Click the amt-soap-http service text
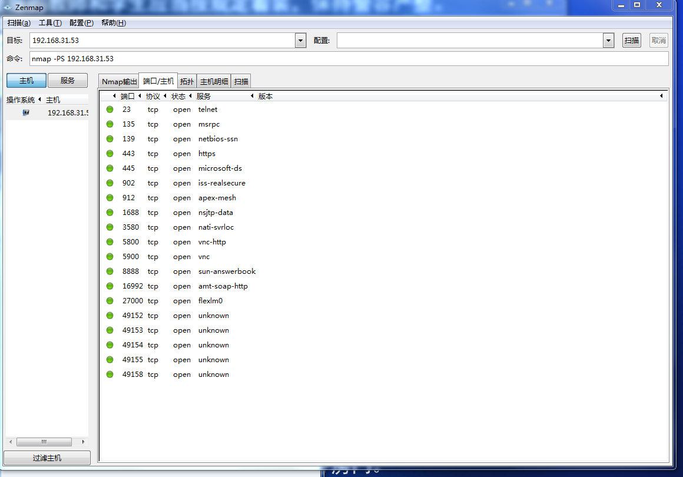 point(223,286)
